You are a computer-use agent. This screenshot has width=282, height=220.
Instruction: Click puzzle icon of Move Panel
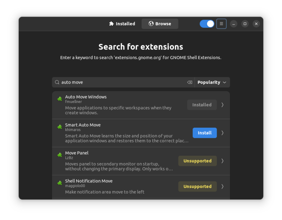point(60,155)
